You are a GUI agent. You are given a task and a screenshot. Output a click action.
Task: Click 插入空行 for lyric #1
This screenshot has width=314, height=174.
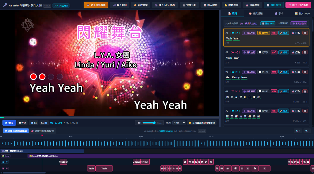[x=249, y=33]
